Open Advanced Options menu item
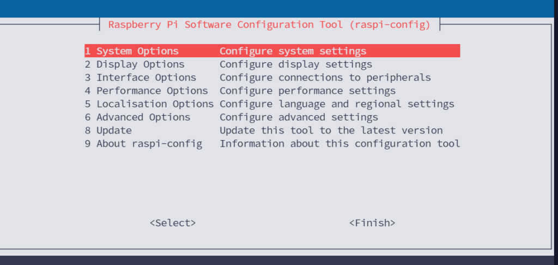558x265 pixels. click(x=143, y=117)
